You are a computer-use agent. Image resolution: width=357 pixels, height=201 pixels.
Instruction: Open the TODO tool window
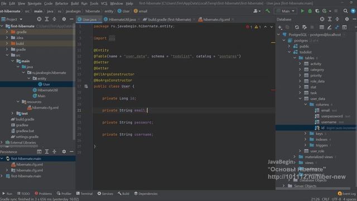click(23, 194)
